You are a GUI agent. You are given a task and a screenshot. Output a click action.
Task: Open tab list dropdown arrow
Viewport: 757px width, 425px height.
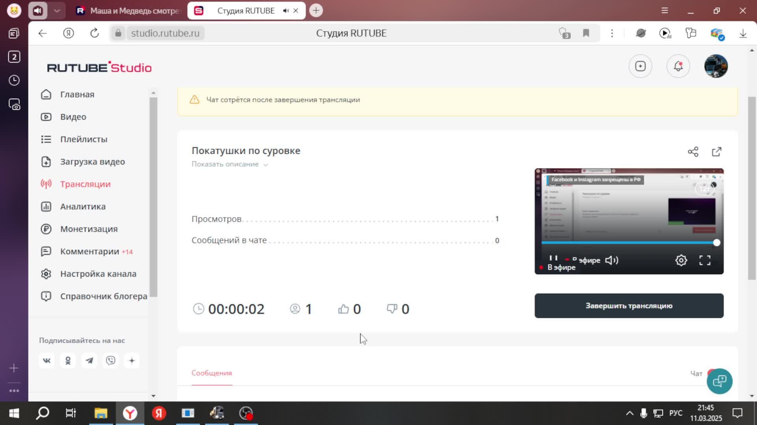[57, 11]
